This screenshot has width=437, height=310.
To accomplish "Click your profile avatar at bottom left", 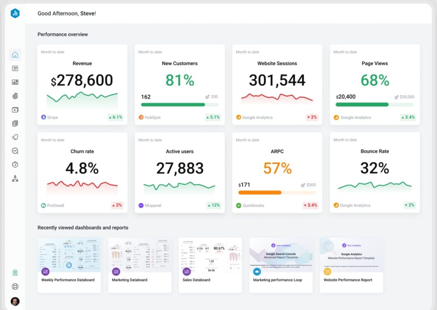I will [15, 301].
